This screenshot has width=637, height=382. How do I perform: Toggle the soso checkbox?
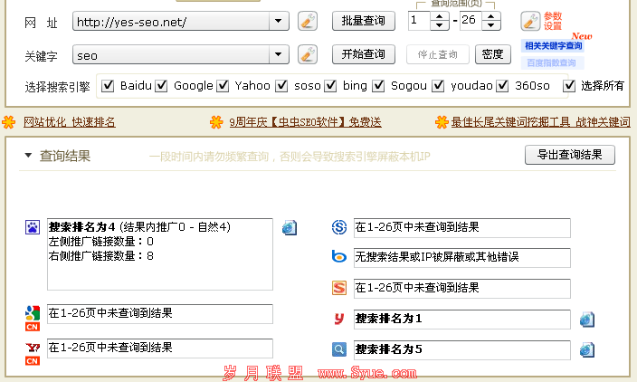[x=281, y=86]
